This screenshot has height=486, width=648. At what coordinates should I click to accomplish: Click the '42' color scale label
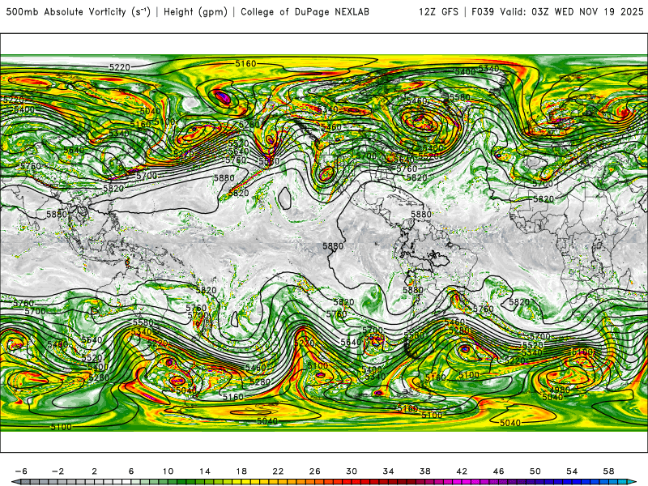[462, 471]
